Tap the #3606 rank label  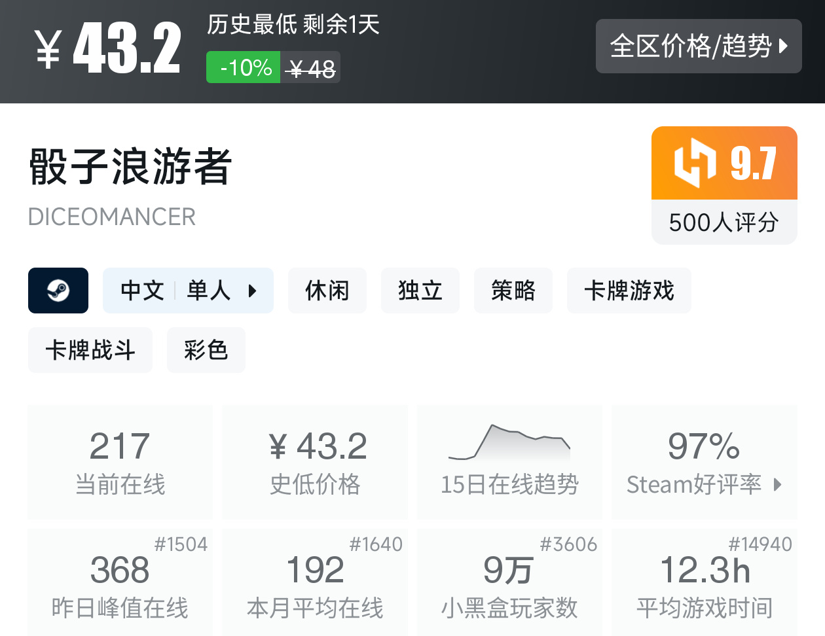coord(569,544)
